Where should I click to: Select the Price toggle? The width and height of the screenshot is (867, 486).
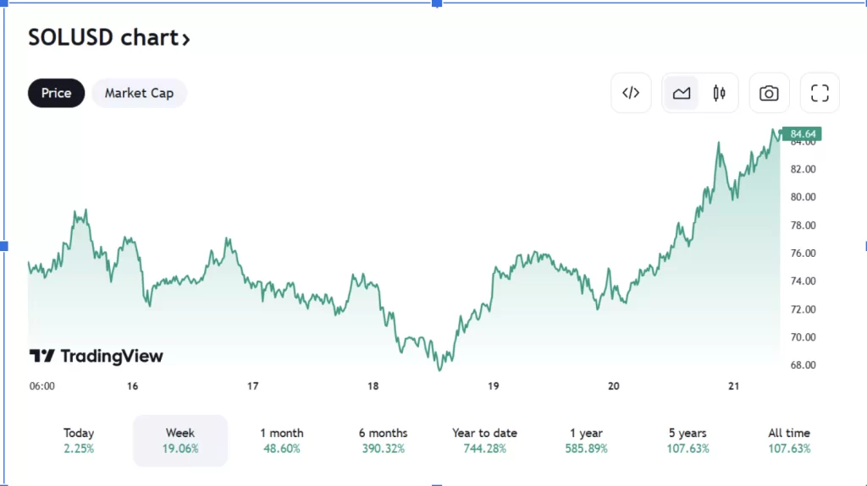pos(56,93)
